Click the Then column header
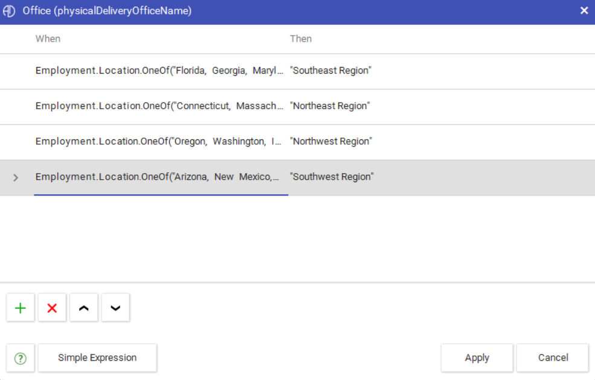This screenshot has width=595, height=380. pos(301,39)
